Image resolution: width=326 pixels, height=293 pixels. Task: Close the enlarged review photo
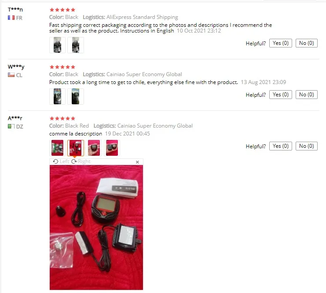pos(137,162)
